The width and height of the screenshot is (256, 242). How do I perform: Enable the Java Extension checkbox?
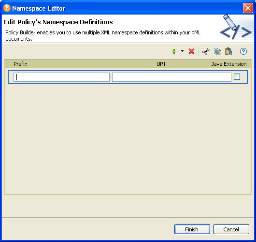237,77
